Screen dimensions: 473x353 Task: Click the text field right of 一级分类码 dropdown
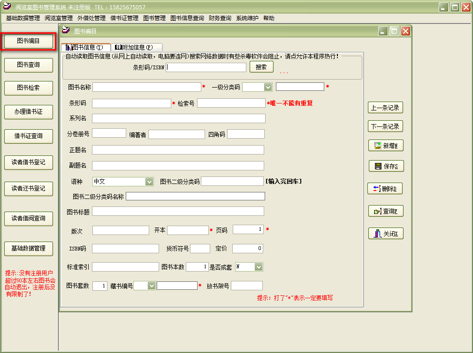pos(300,87)
